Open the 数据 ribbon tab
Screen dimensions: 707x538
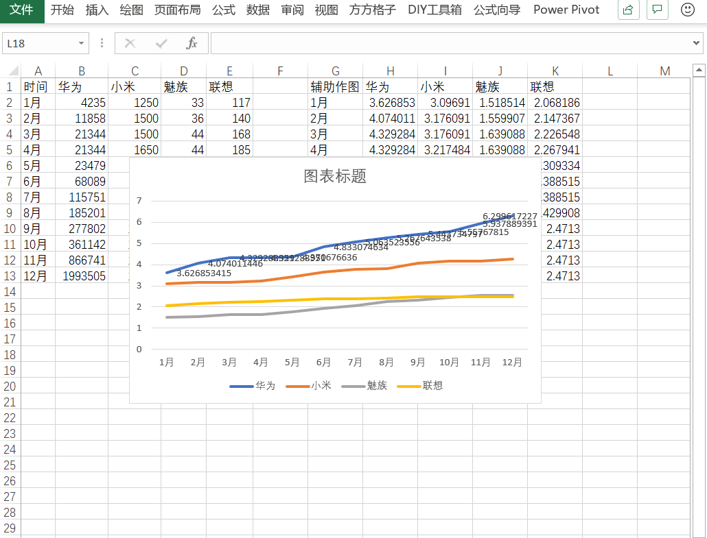pos(258,10)
